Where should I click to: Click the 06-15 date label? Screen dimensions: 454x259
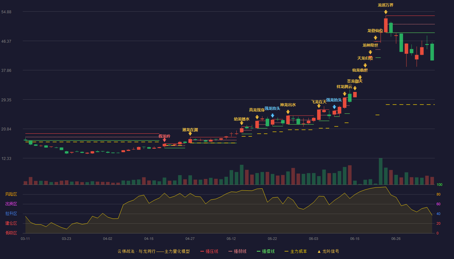(355, 239)
